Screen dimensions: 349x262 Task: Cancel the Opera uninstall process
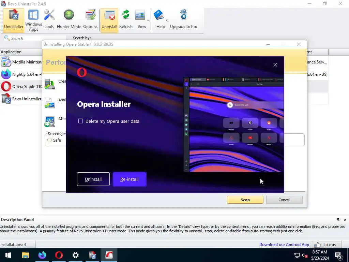pyautogui.click(x=284, y=200)
